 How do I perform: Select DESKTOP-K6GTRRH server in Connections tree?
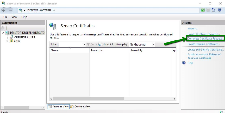click(27, 33)
